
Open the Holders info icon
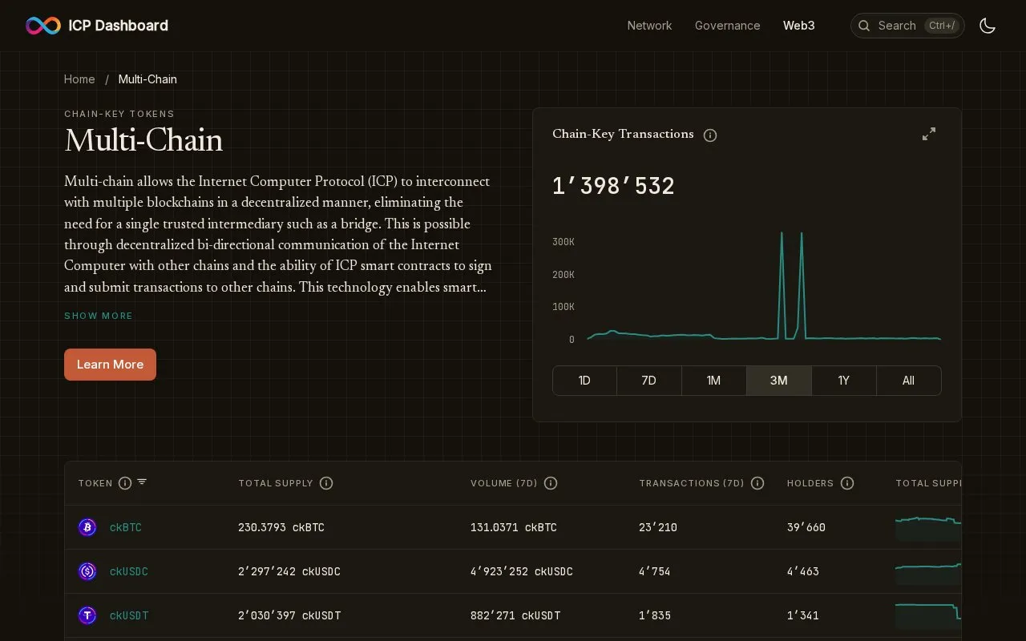847,483
